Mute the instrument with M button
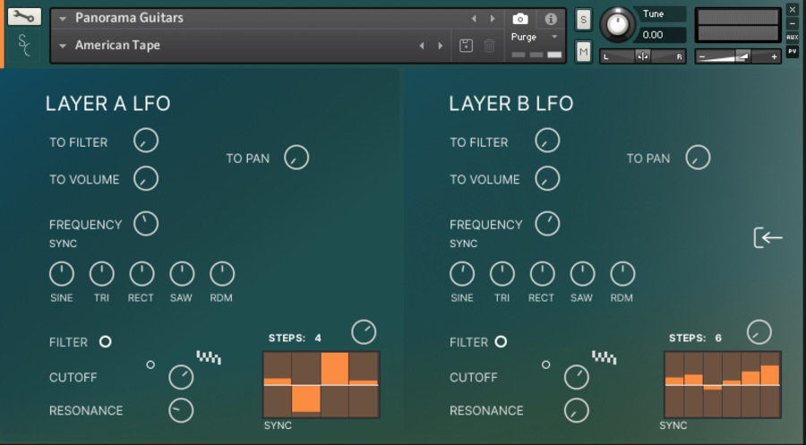 point(583,53)
